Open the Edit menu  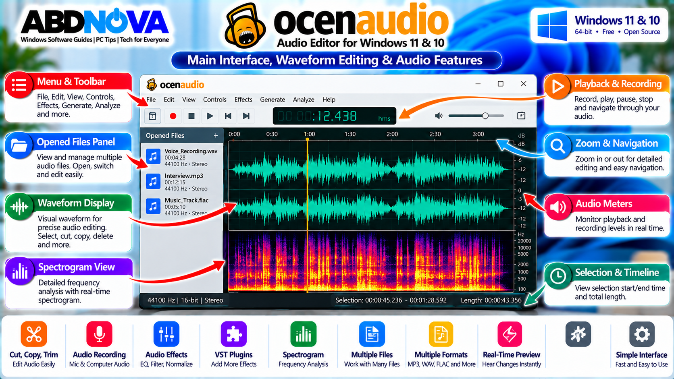tap(169, 99)
